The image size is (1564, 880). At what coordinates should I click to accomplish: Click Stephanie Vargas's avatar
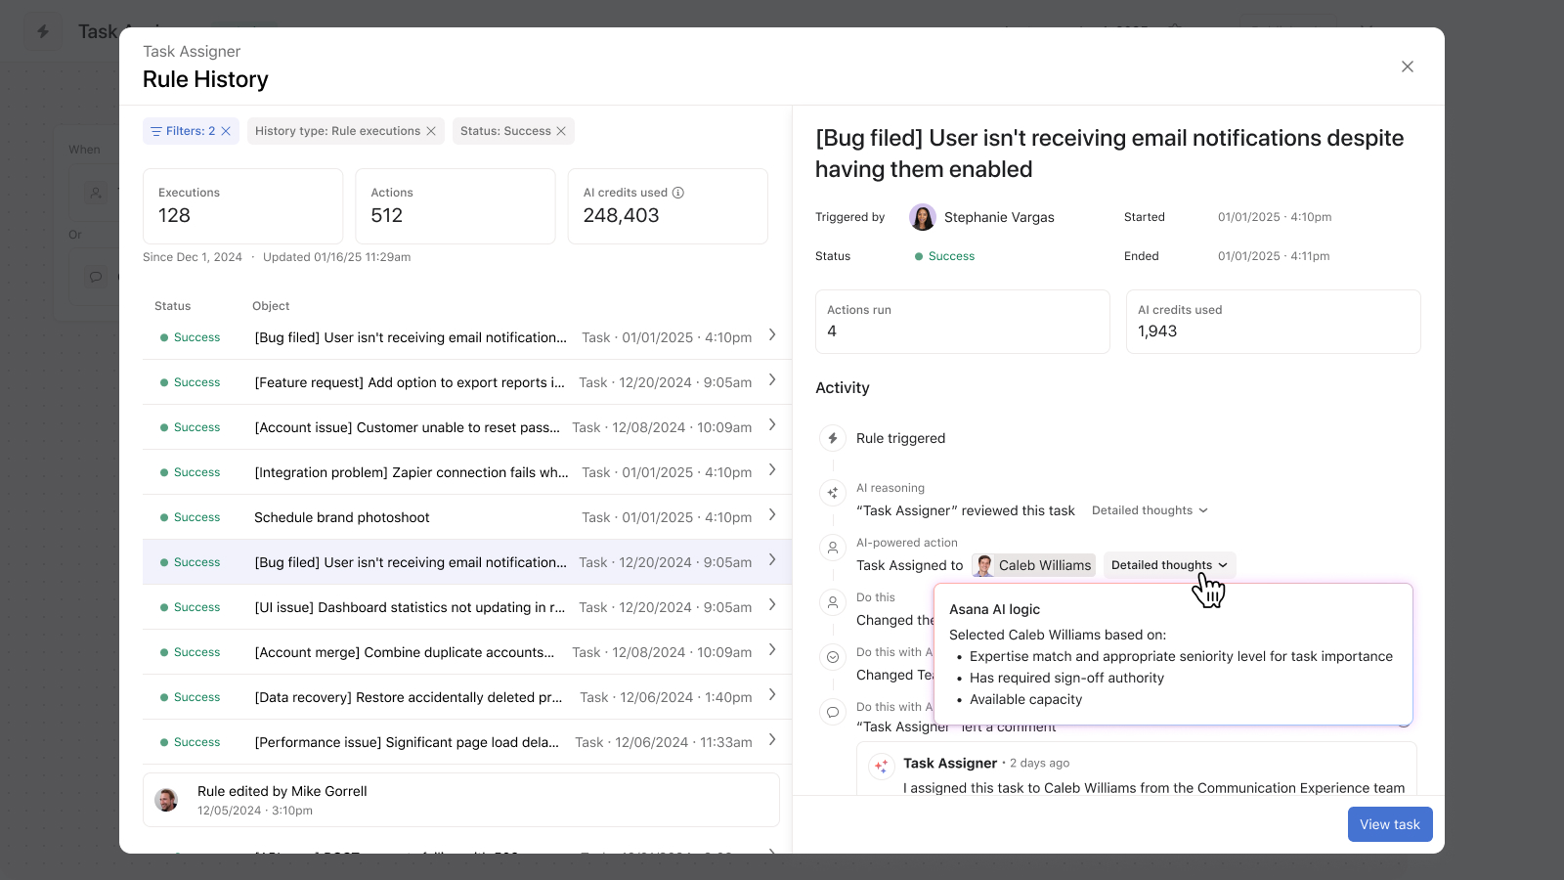click(922, 217)
